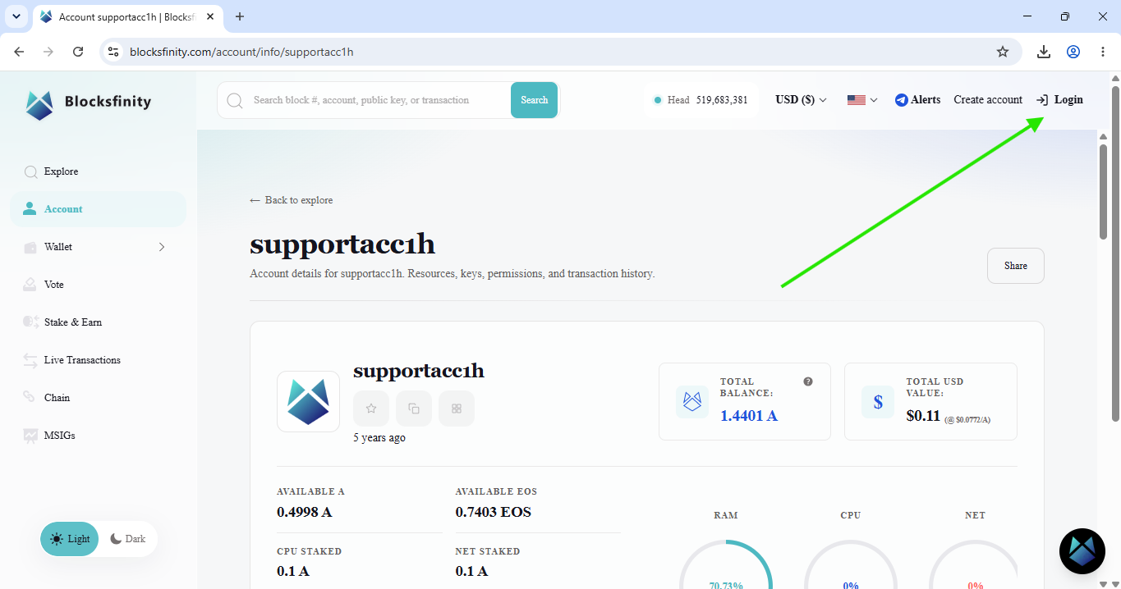Click the $0.11 total USD value
The width and height of the screenshot is (1121, 589).
(x=923, y=416)
